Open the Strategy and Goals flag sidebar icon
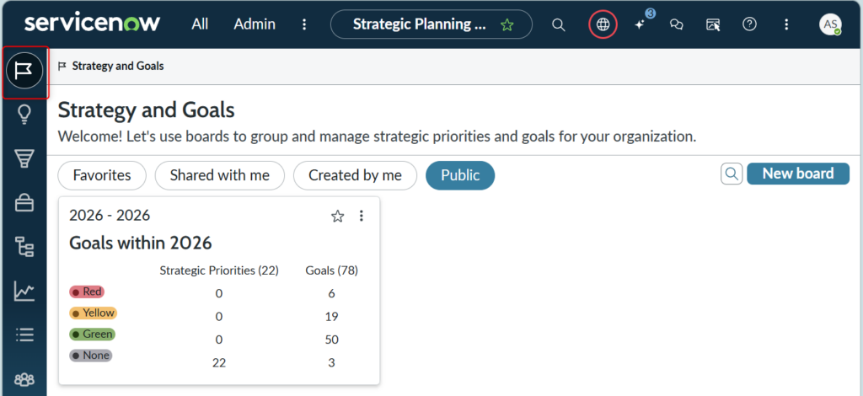This screenshot has width=863, height=396. click(x=24, y=71)
